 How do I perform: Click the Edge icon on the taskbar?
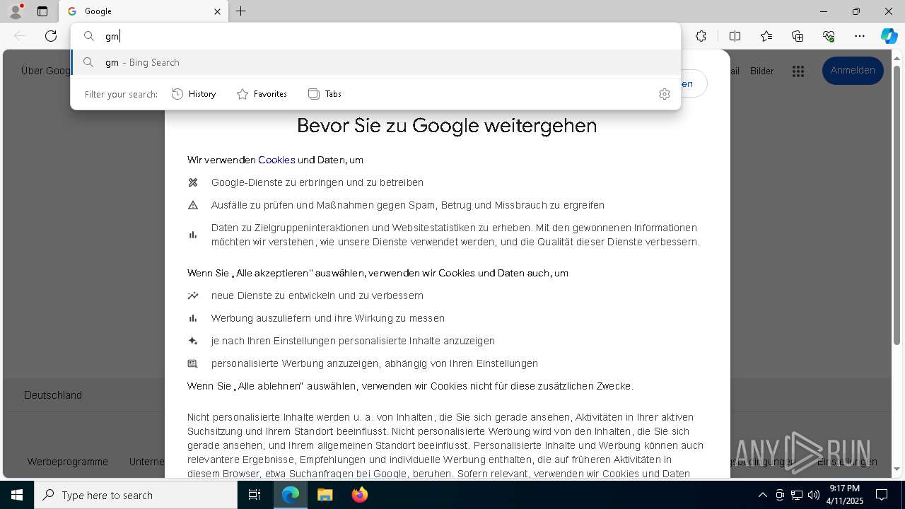point(291,495)
